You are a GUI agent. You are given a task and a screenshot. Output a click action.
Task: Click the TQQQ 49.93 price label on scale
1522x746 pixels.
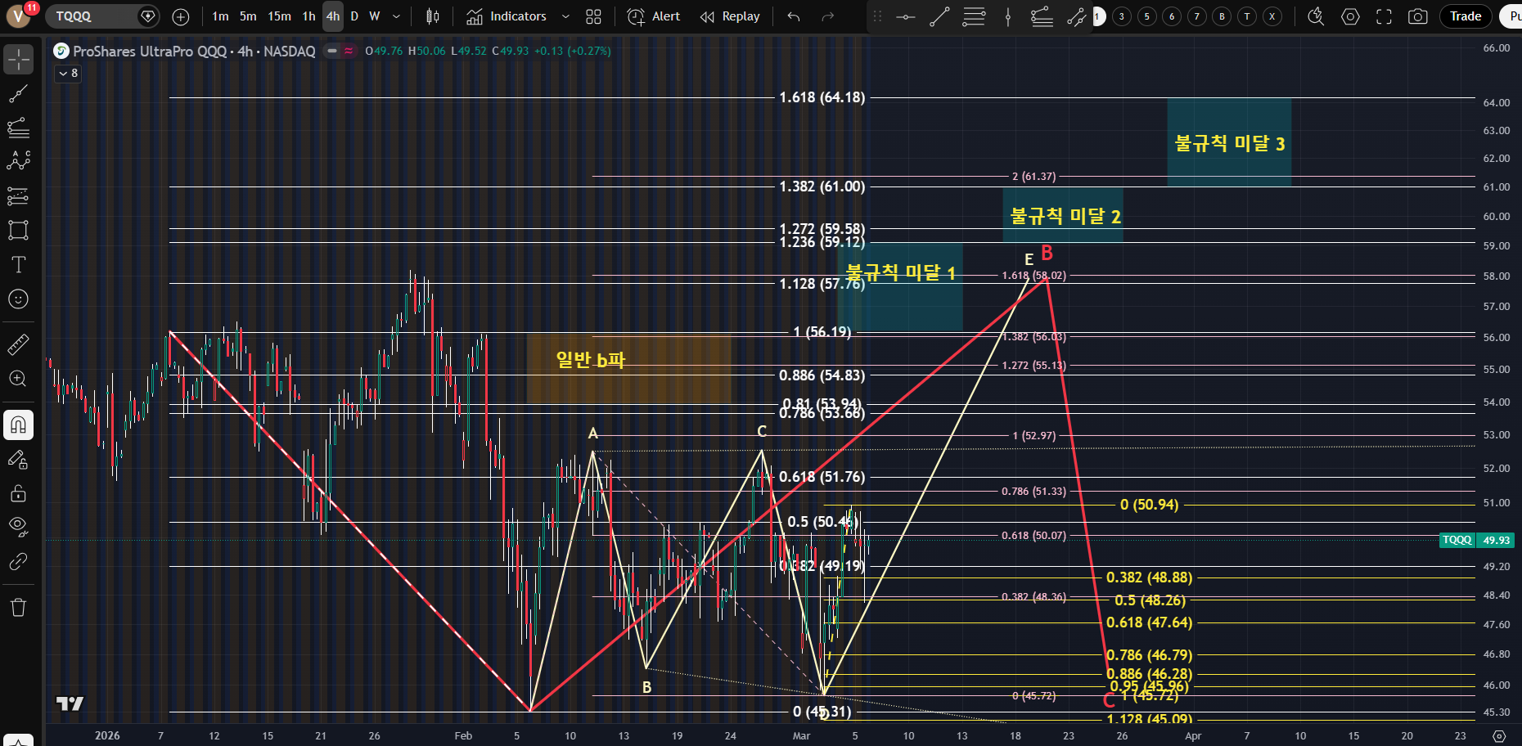pos(1476,540)
